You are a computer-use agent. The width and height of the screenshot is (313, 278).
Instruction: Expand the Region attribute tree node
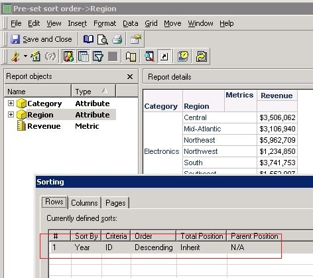tap(11, 115)
